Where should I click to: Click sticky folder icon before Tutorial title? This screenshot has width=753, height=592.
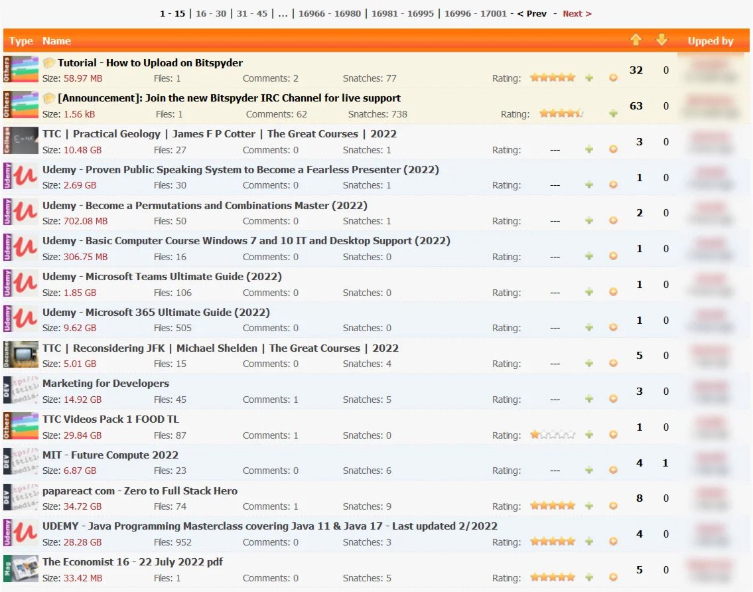[x=48, y=63]
